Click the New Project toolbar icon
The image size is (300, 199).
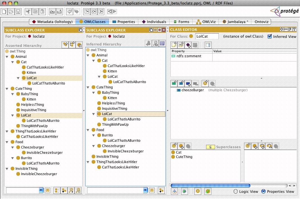coord(4,12)
